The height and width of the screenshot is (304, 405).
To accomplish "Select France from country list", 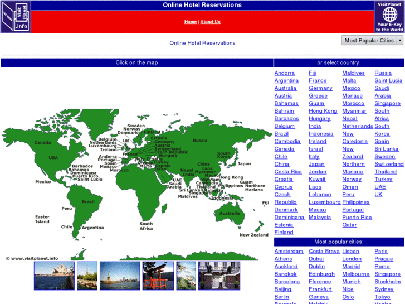I will click(318, 81).
